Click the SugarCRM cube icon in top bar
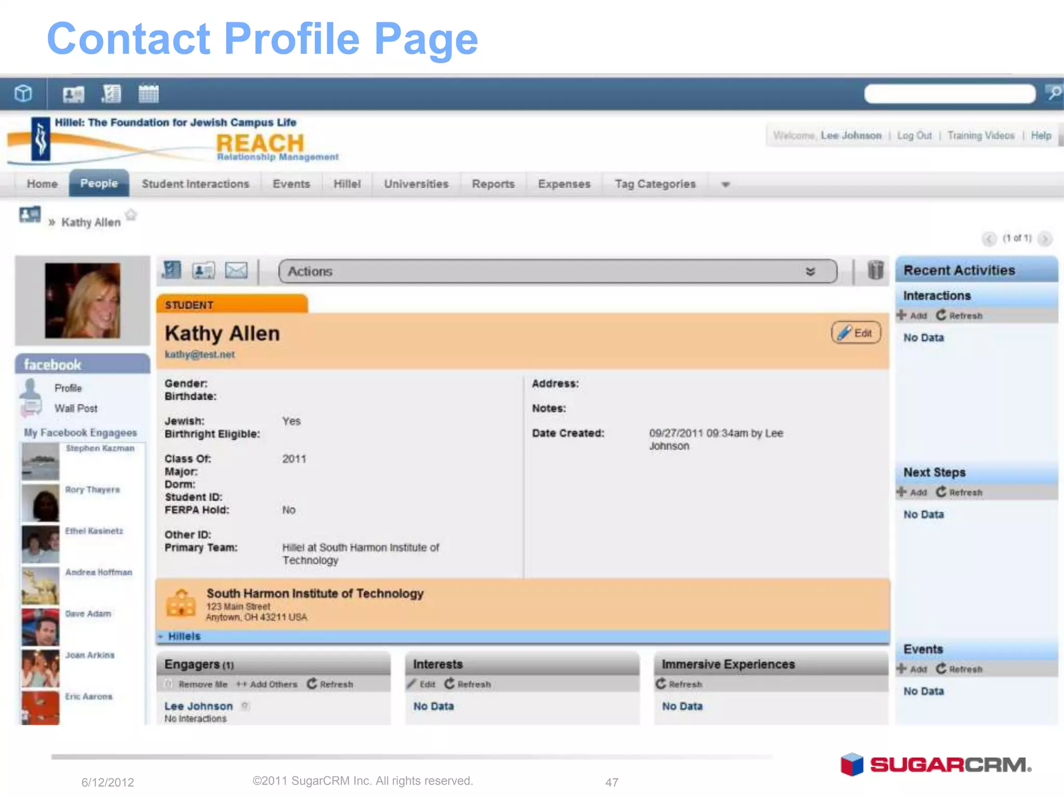This screenshot has height=798, width=1064. click(x=23, y=94)
